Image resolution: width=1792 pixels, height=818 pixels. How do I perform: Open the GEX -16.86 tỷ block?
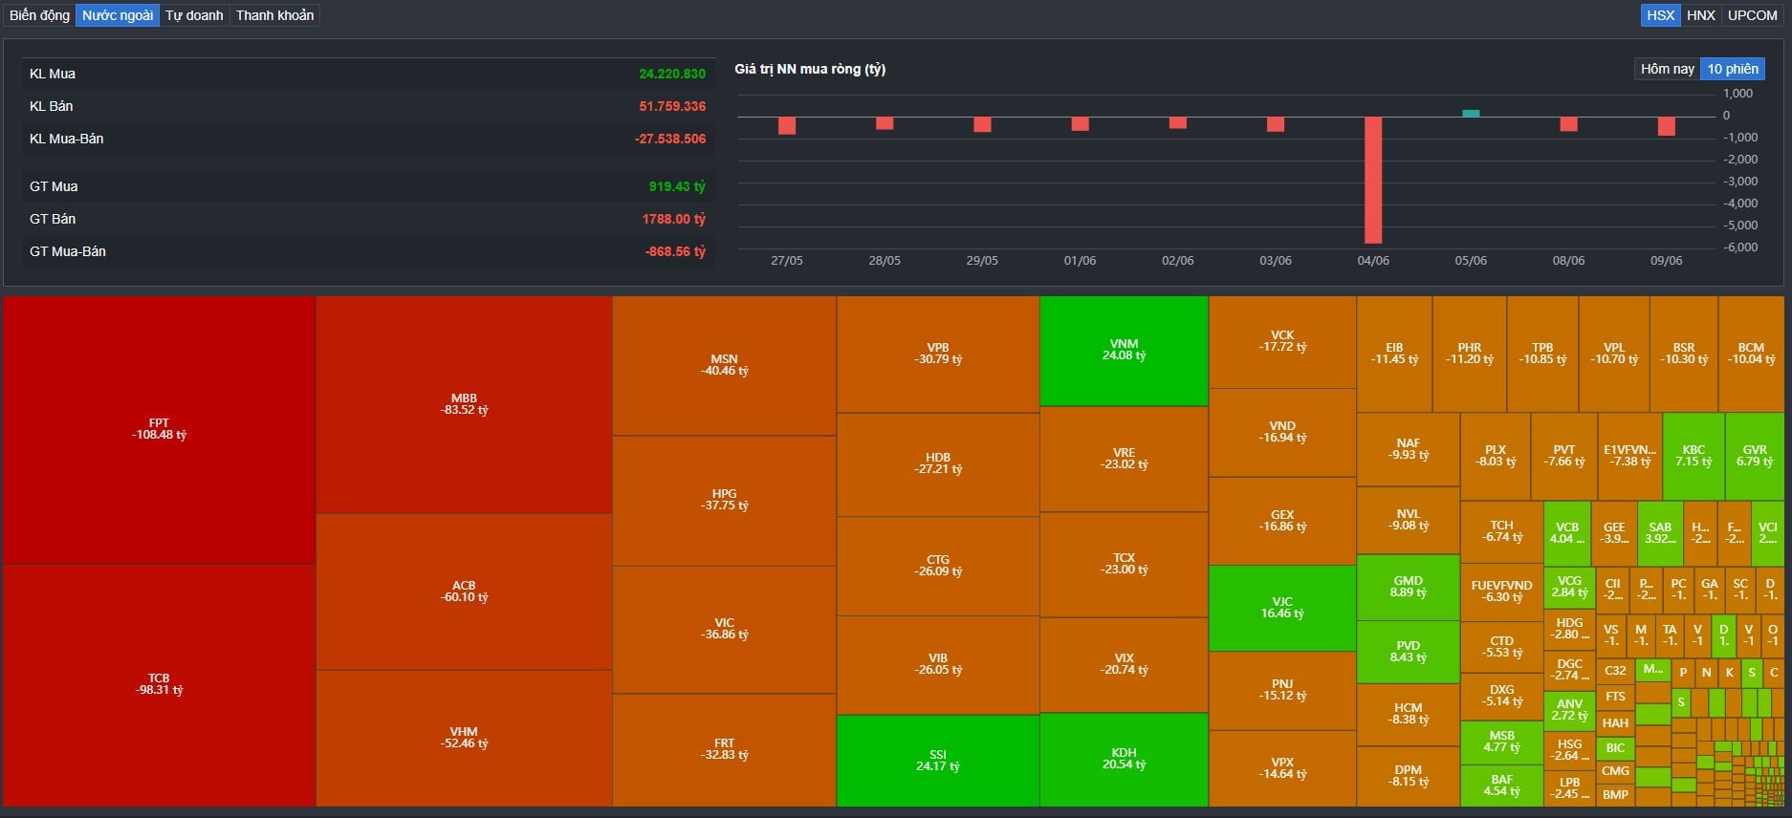[x=1282, y=521]
